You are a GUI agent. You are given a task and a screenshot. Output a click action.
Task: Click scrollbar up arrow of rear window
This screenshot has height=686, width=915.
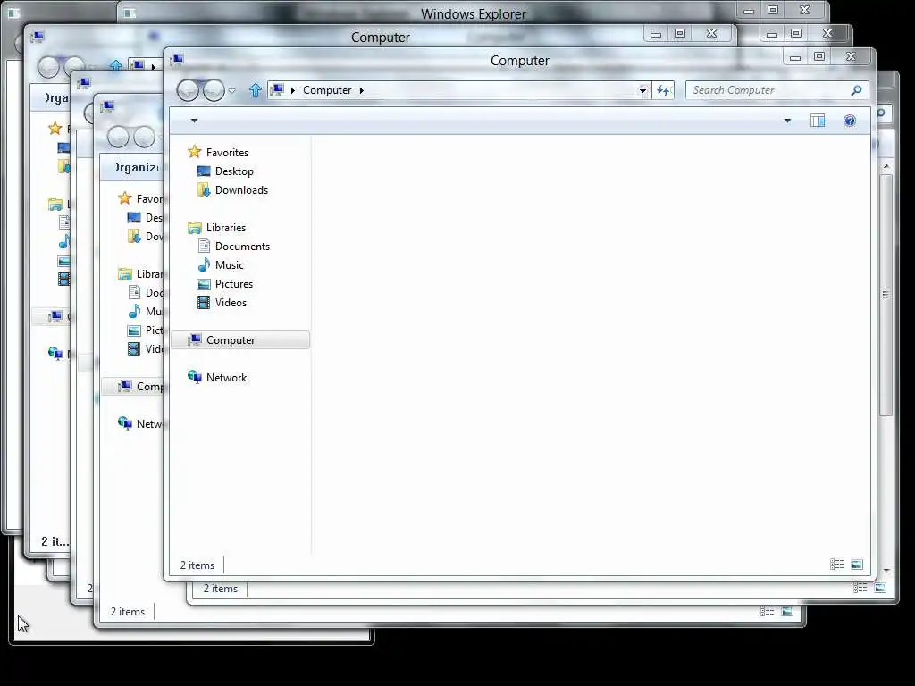coord(886,167)
